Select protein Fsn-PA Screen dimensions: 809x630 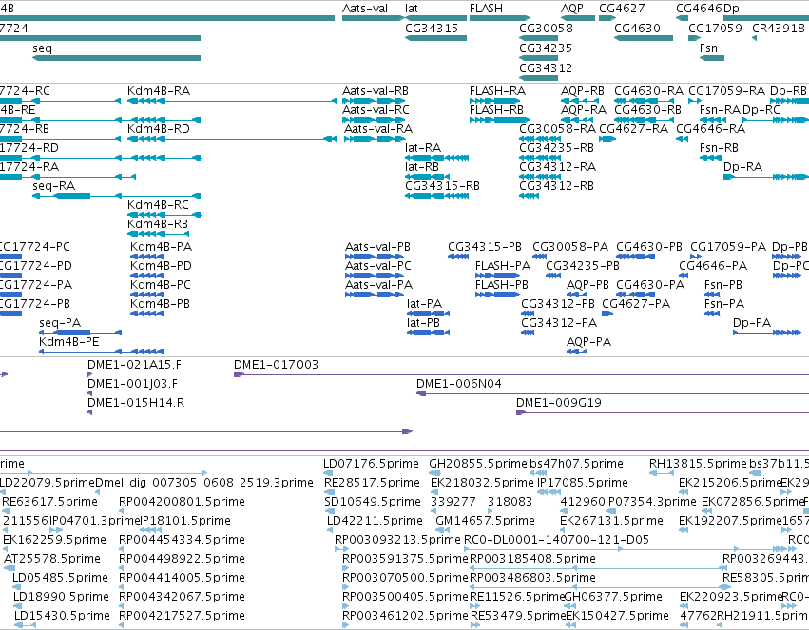(x=712, y=314)
